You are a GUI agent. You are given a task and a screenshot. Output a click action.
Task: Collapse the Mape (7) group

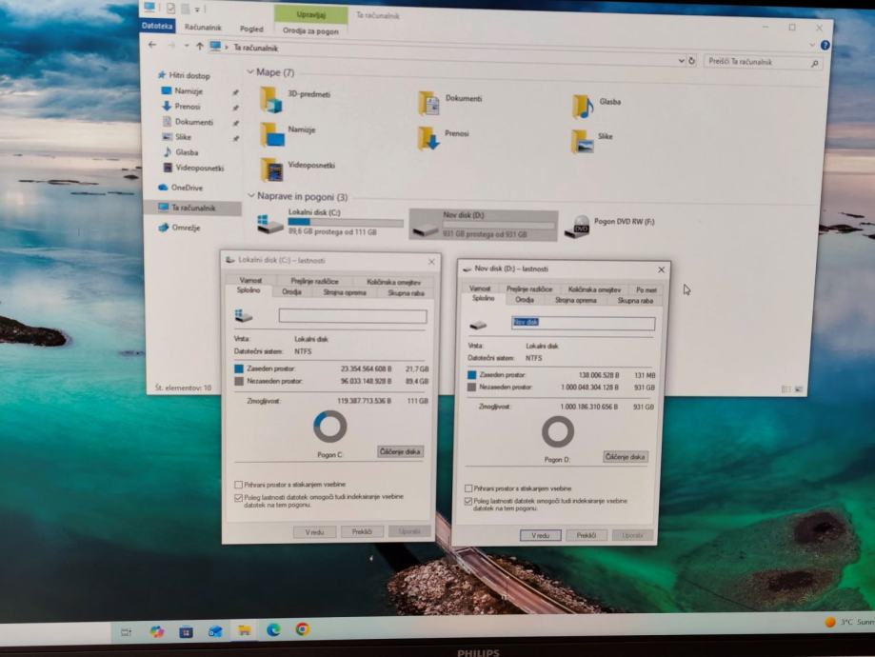coord(250,72)
